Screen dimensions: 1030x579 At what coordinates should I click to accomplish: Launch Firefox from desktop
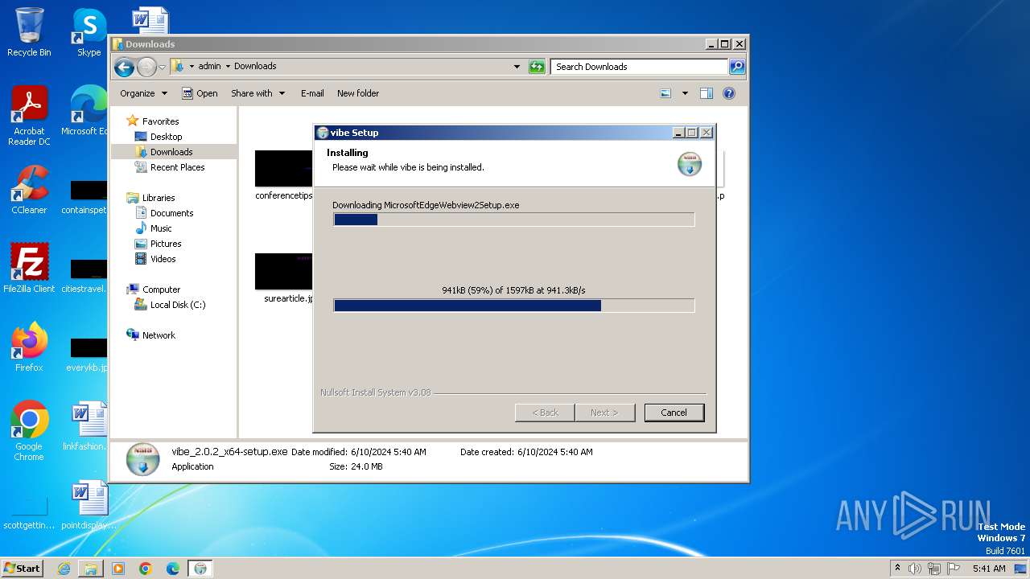click(29, 347)
